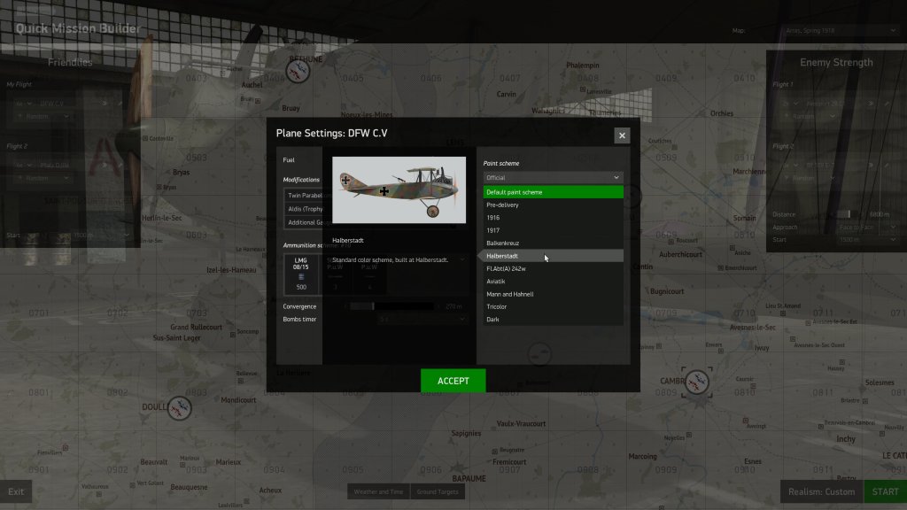This screenshot has height=510, width=907.
Task: Expand the Official paint scheme dropdown
Action: pyautogui.click(x=553, y=178)
